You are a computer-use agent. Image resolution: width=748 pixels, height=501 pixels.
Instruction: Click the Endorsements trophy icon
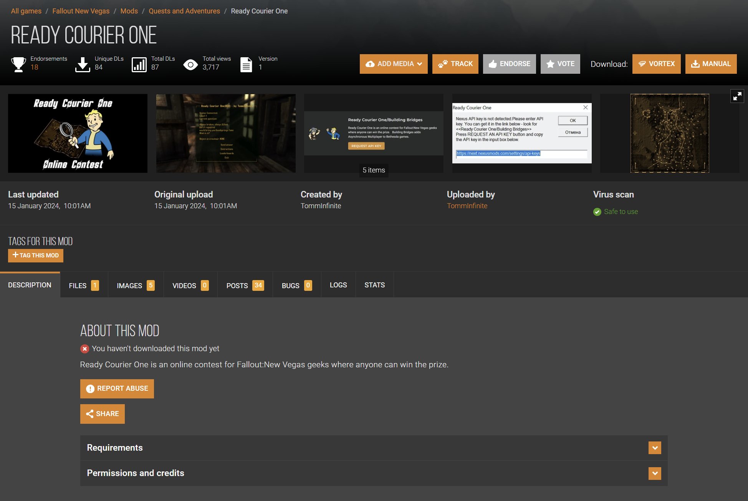point(18,64)
